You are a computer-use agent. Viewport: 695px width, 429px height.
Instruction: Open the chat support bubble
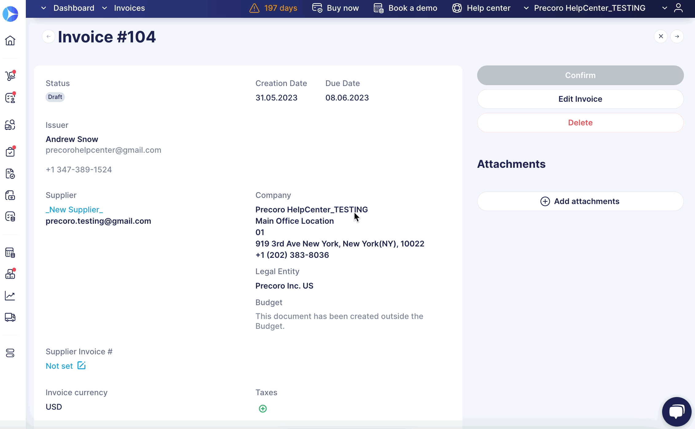click(x=677, y=412)
